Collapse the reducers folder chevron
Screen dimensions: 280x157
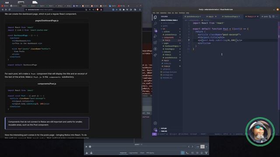163,52
